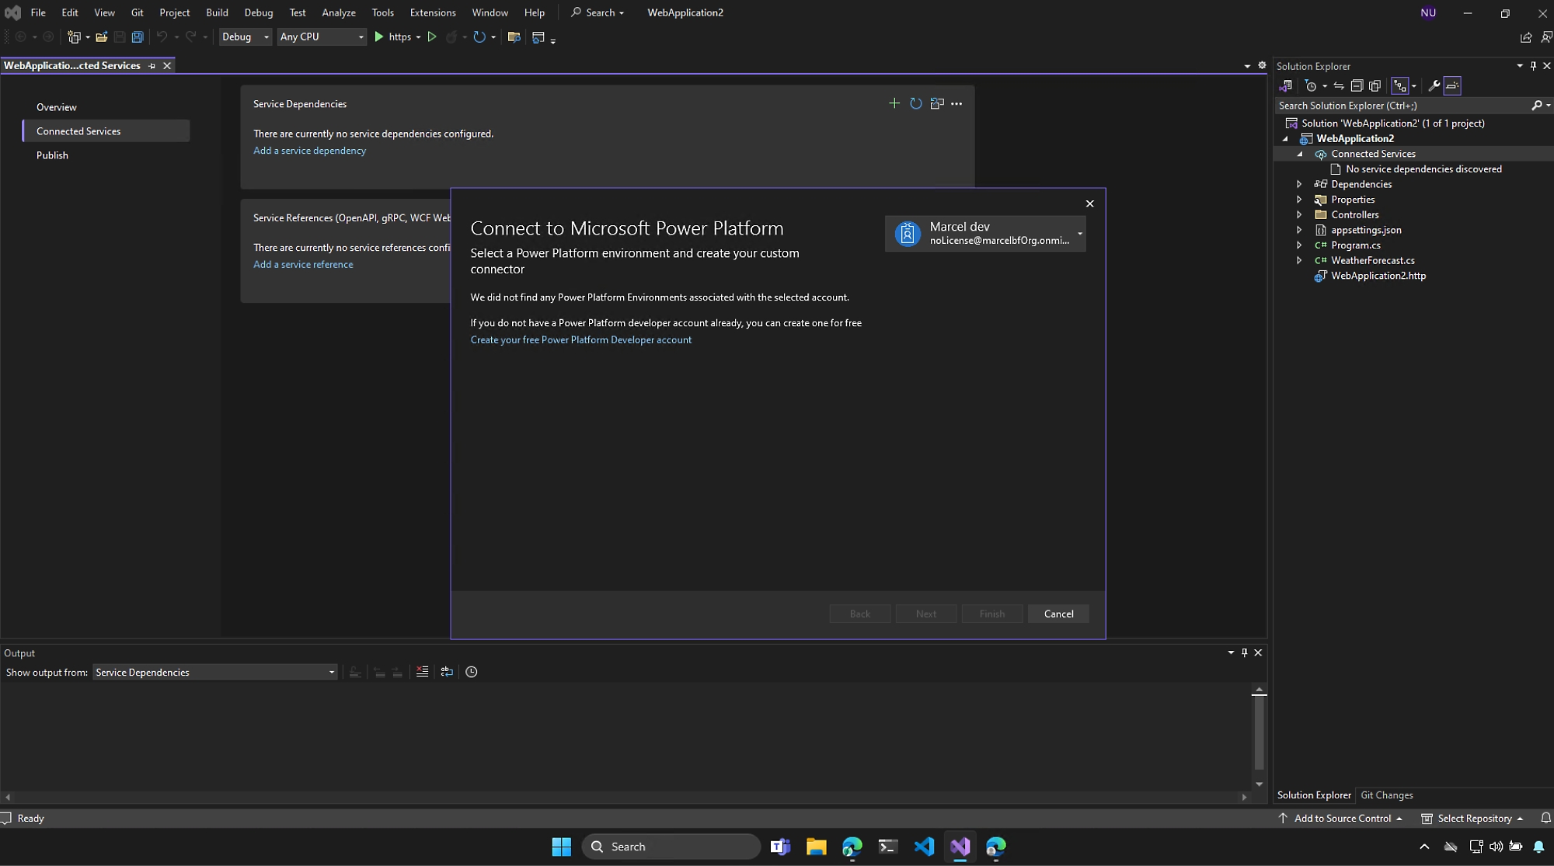Click the more options ellipsis icon
This screenshot has width=1554, height=866.
[x=956, y=103]
